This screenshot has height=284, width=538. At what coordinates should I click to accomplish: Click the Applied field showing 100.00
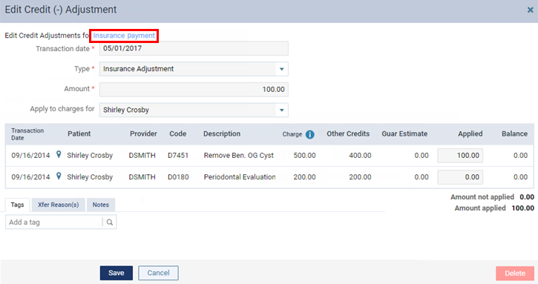pyautogui.click(x=460, y=156)
